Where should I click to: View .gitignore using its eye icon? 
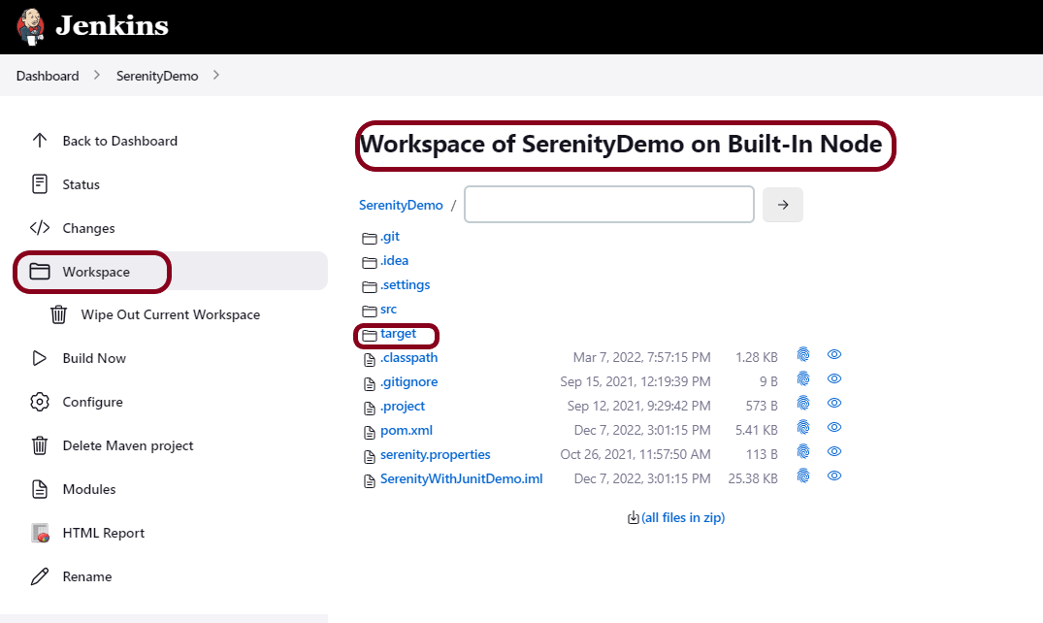[834, 378]
